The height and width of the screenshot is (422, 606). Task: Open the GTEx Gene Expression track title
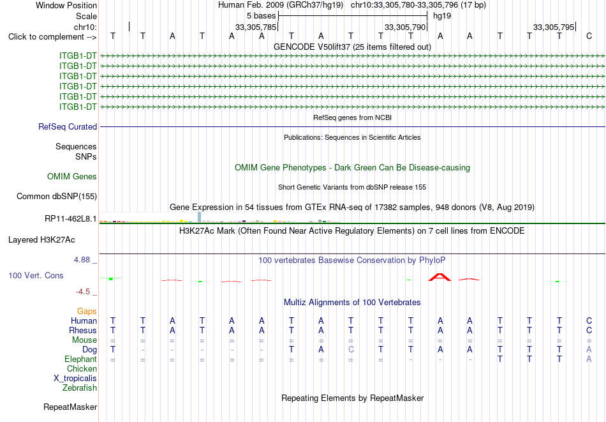click(x=352, y=207)
